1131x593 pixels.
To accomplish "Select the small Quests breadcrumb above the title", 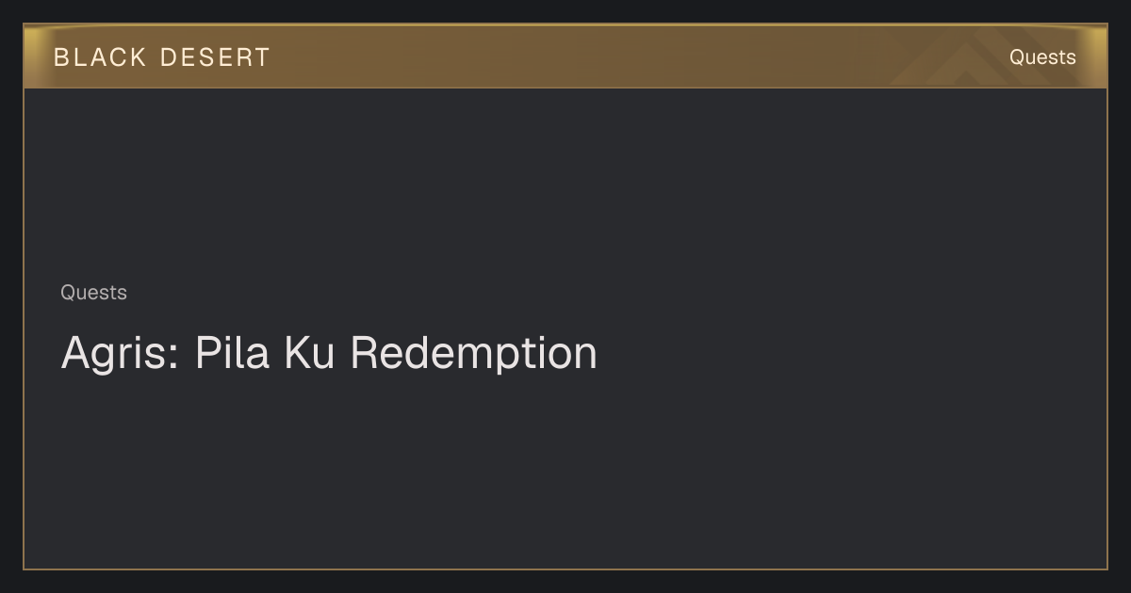I will [x=93, y=293].
